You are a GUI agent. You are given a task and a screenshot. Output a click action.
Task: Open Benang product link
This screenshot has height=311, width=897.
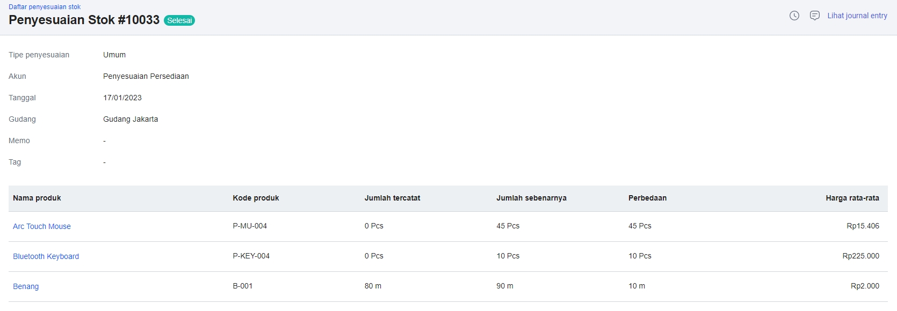point(26,286)
